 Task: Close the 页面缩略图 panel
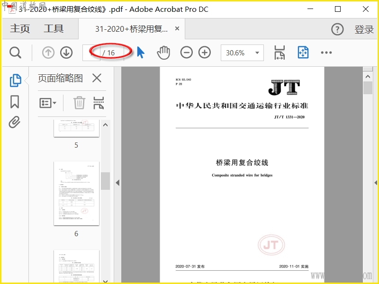97,78
